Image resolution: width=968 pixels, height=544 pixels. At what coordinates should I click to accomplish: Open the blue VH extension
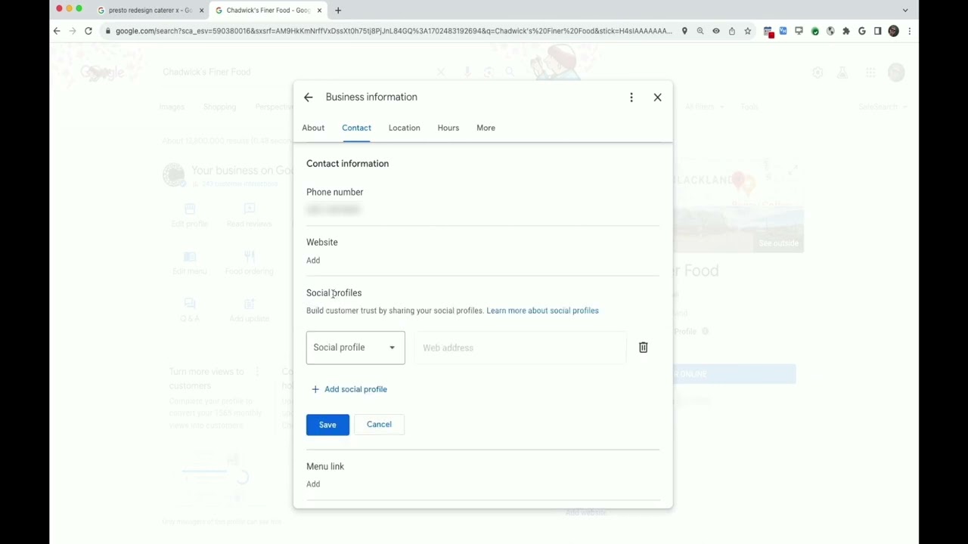[783, 31]
